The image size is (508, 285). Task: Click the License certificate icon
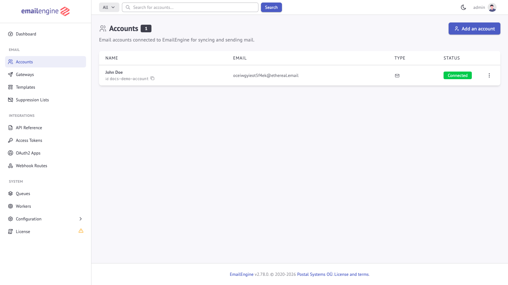10,231
